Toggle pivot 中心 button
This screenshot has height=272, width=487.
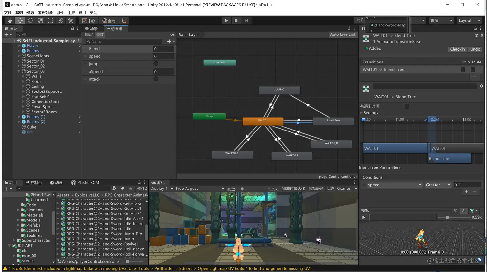[x=89, y=21]
